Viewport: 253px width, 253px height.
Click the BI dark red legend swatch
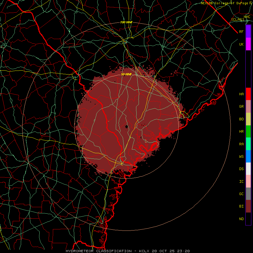point(248,206)
